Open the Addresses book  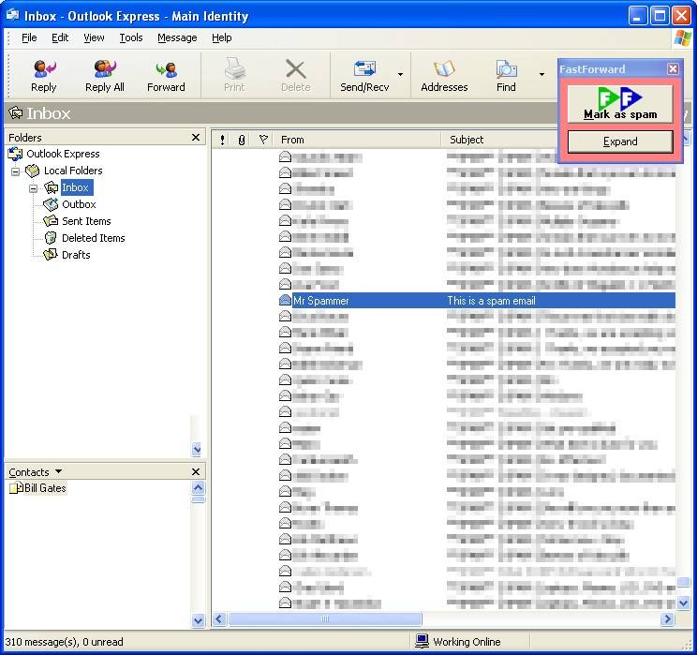[x=444, y=76]
